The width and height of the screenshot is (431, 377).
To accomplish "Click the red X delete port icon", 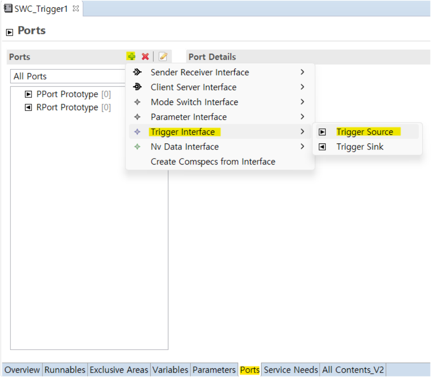I will click(145, 56).
